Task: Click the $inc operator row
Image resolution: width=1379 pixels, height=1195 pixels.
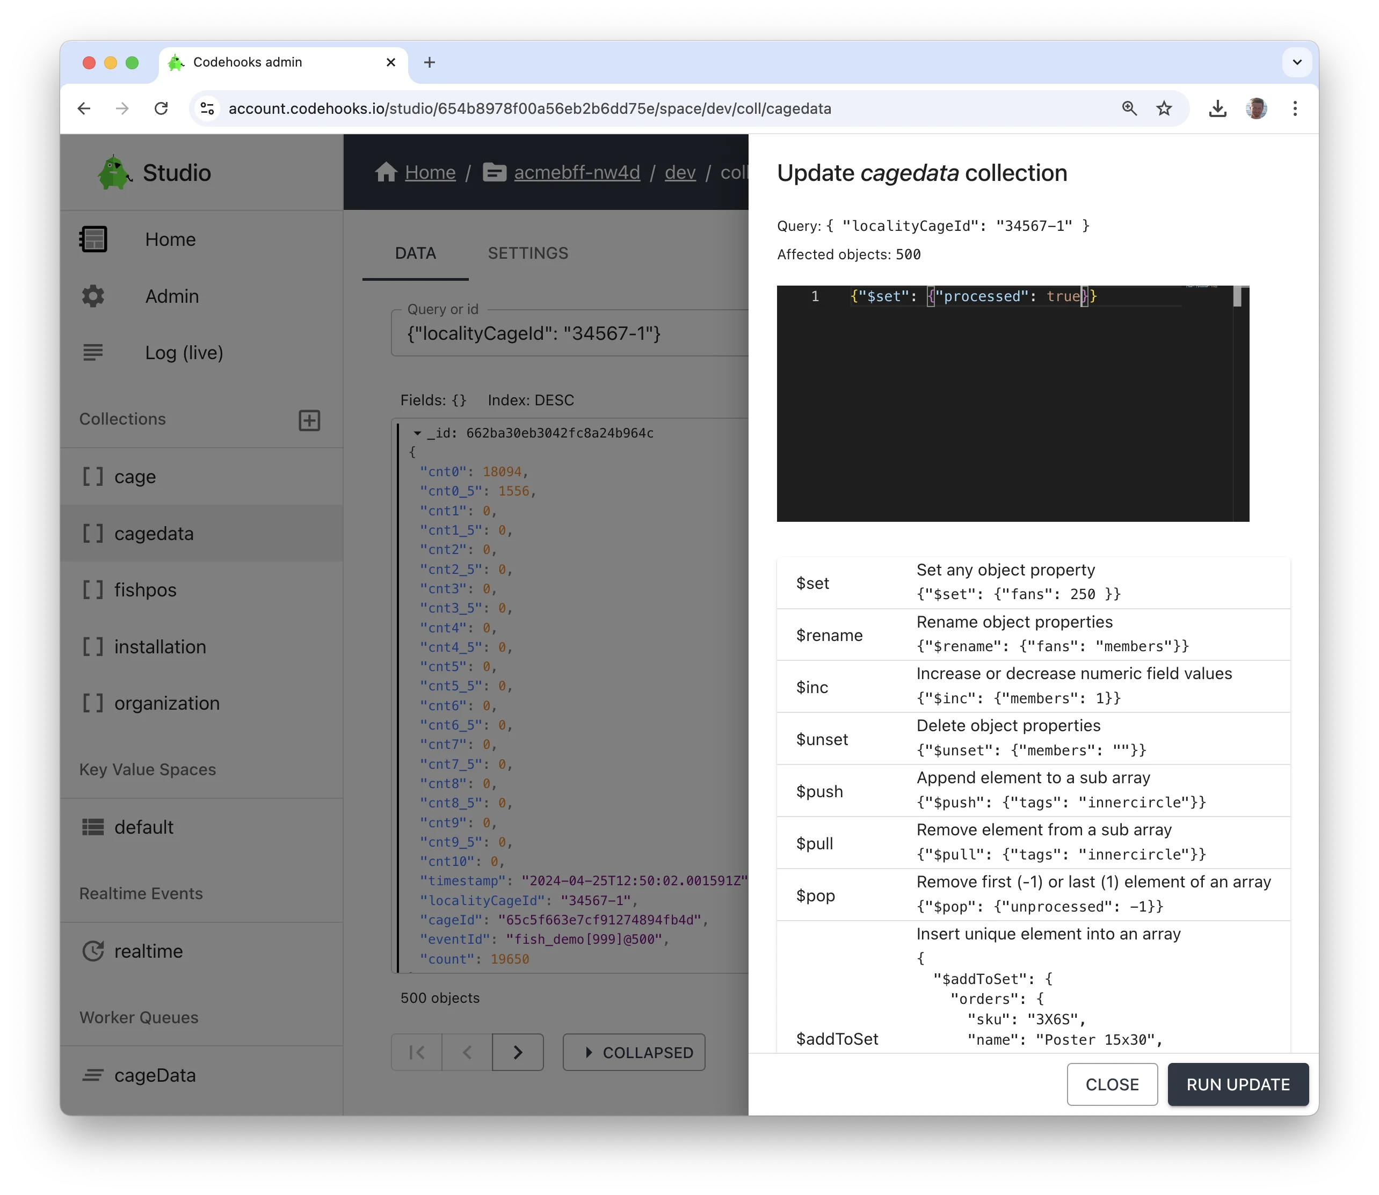Action: point(1033,687)
